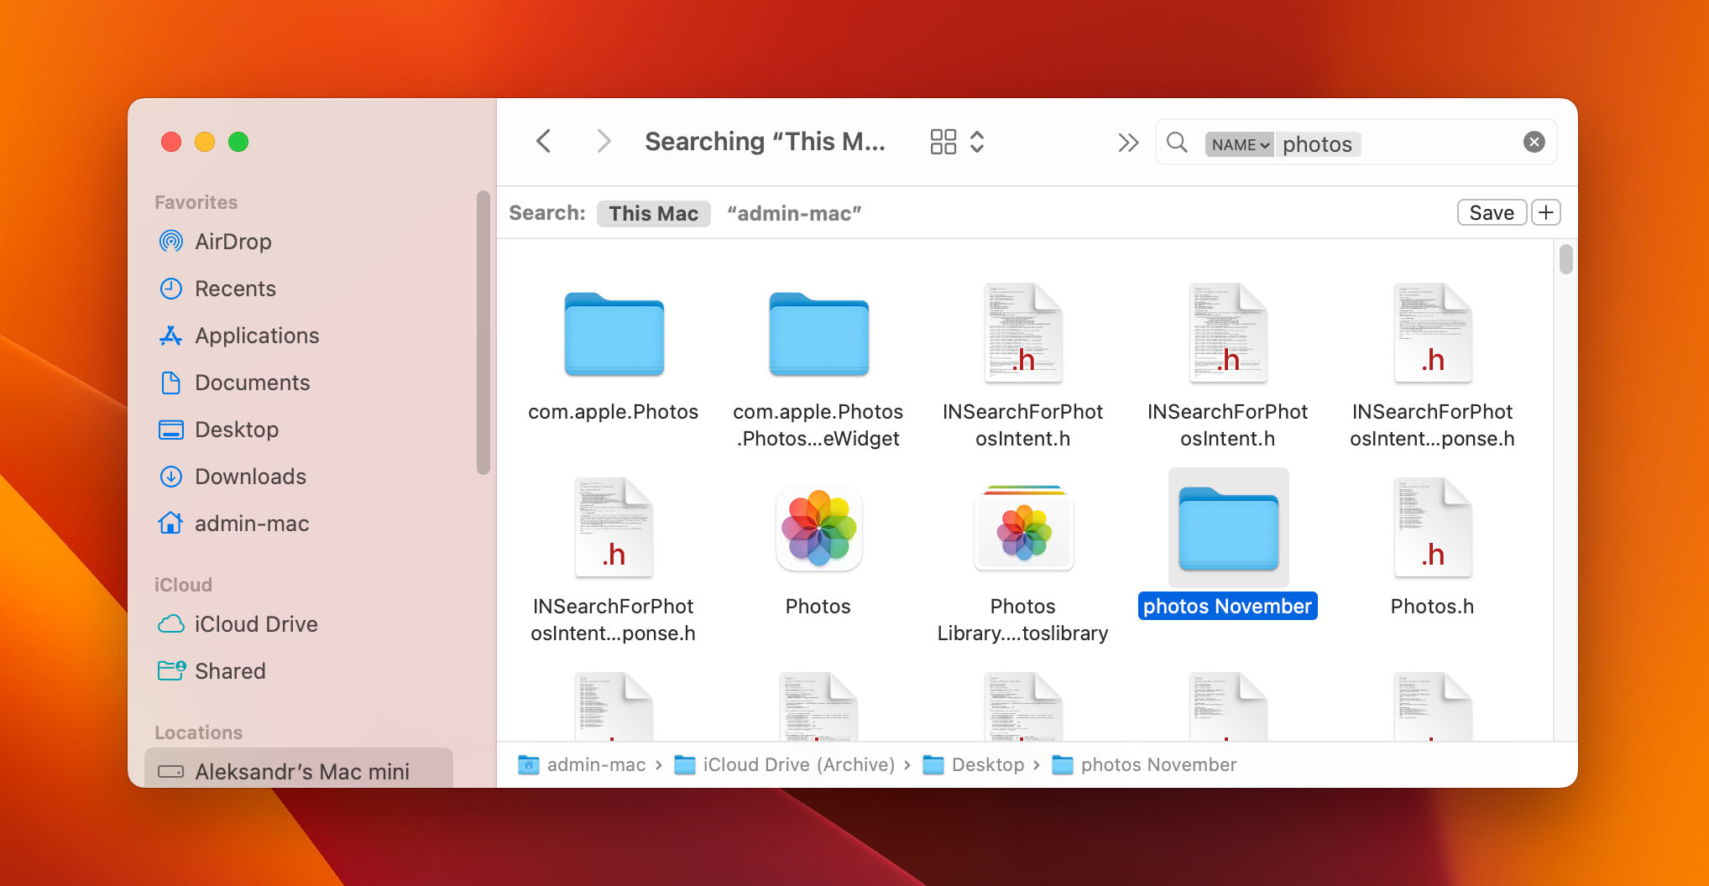Click the photos November file name label
The height and width of the screenshot is (886, 1709).
(1227, 606)
